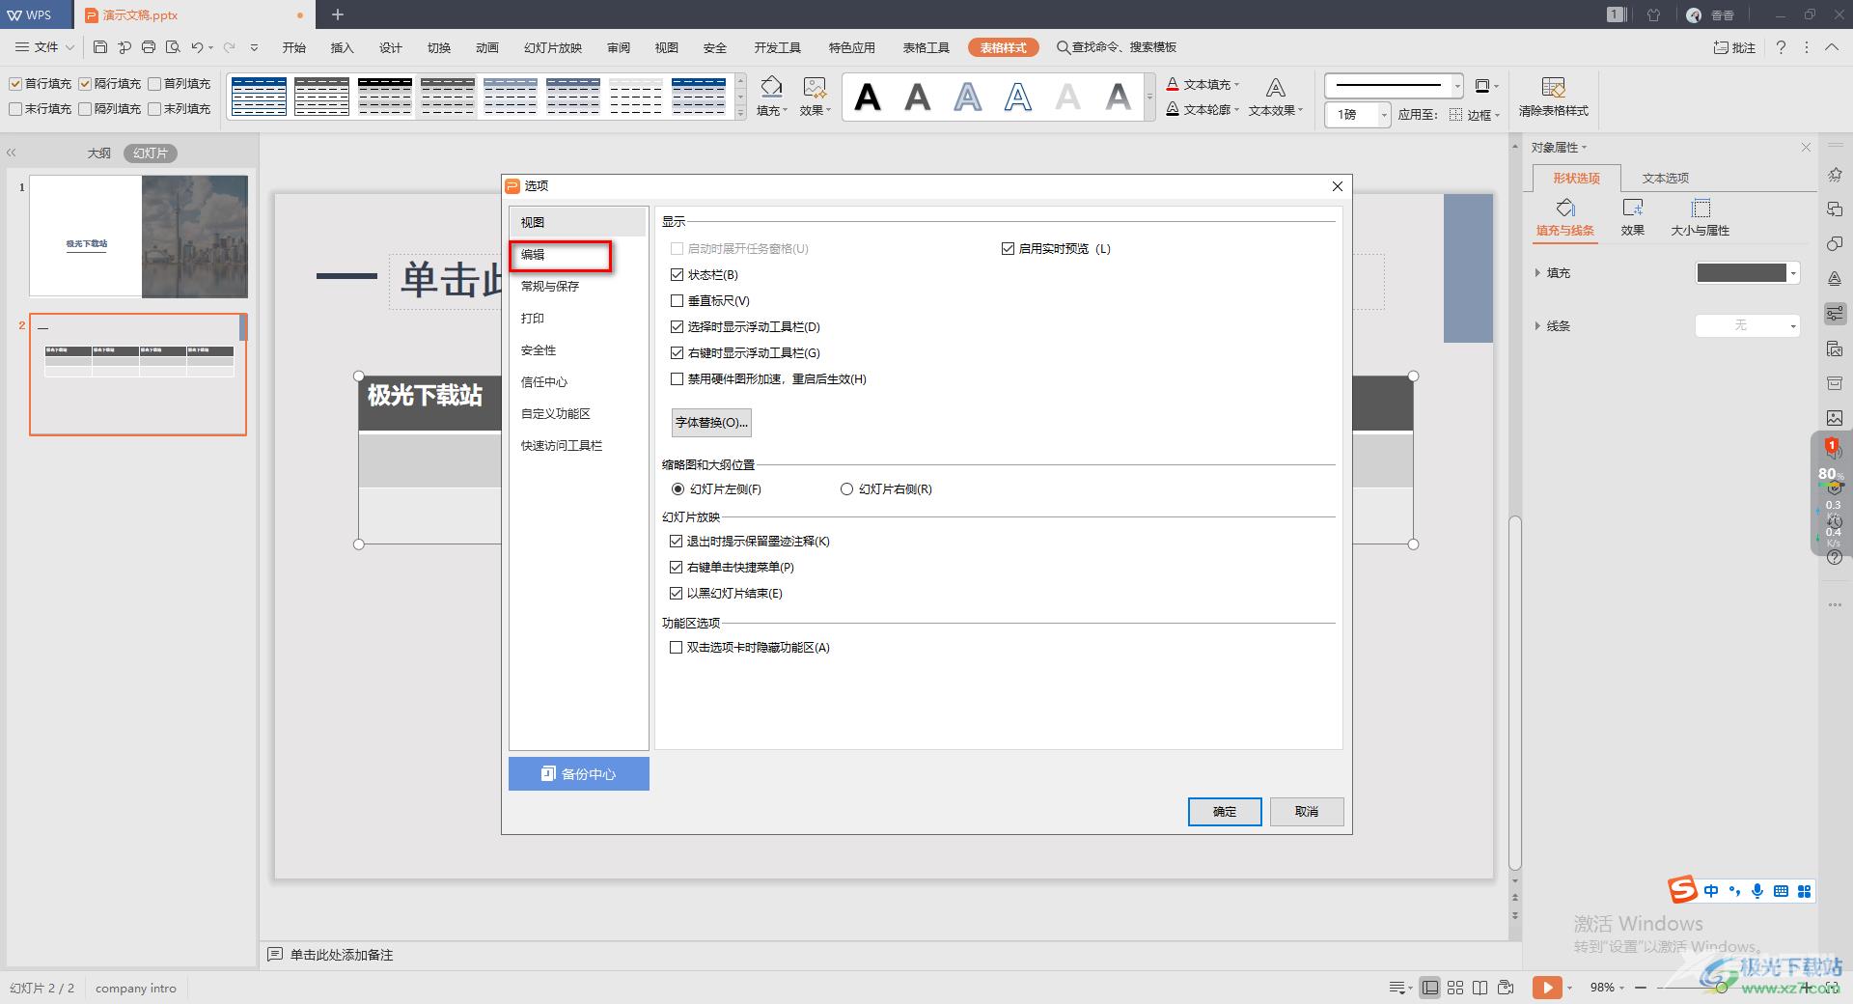Viewport: 1853px width, 1004px height.
Task: Open the 设计 ribbon tab
Action: point(391,47)
